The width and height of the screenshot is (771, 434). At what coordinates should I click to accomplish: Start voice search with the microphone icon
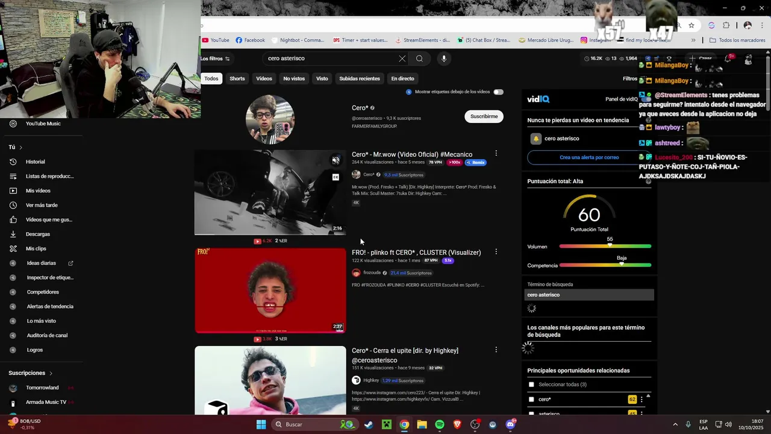coord(444,58)
